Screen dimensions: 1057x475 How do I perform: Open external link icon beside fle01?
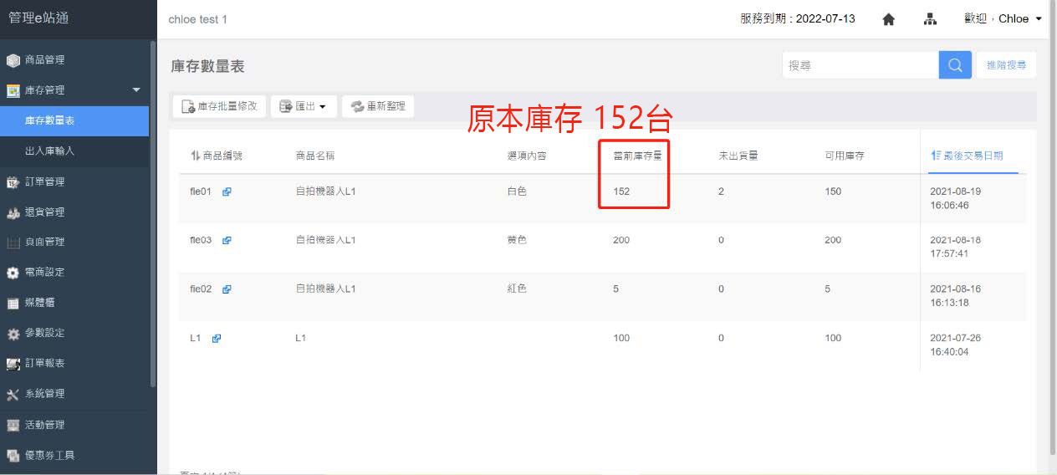(x=227, y=192)
